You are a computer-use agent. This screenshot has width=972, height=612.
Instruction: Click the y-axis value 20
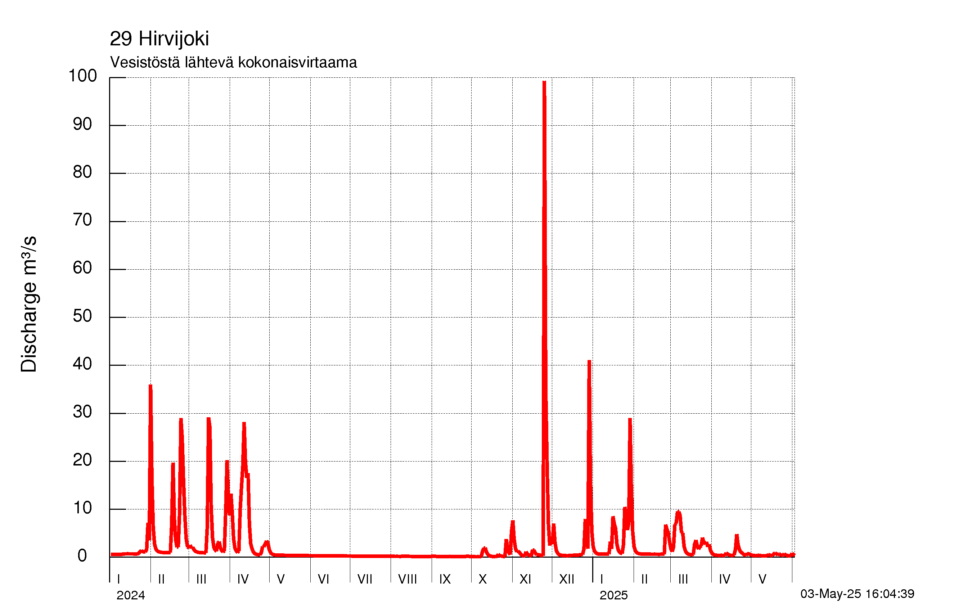tap(82, 460)
